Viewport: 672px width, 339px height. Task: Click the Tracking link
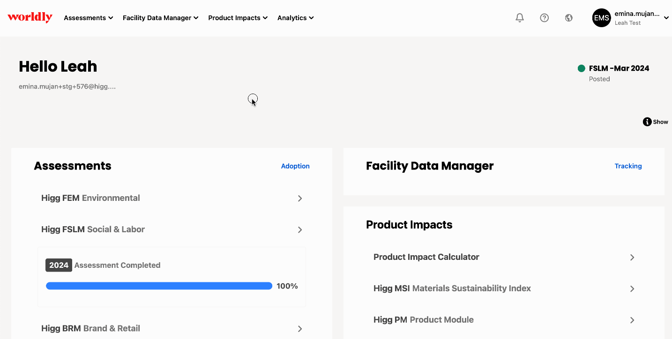click(x=628, y=166)
